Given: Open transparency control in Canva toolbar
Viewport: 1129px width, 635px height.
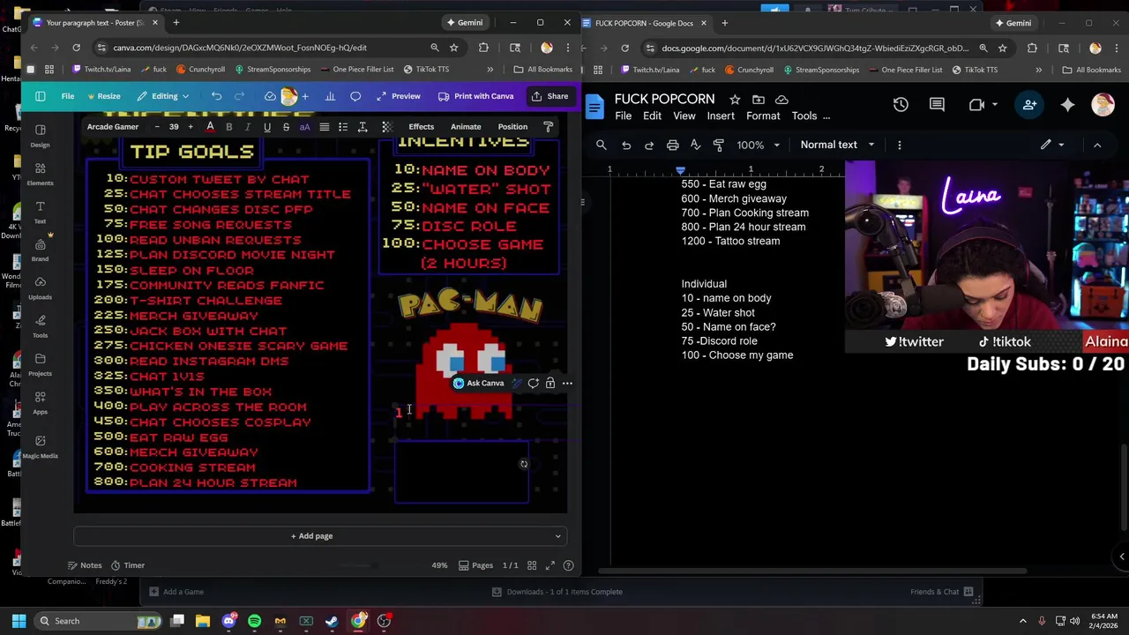Looking at the screenshot, I should (386, 127).
